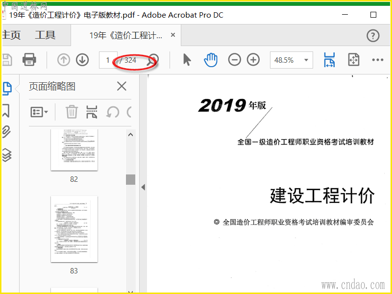Activate the Hand pan tool

click(211, 60)
